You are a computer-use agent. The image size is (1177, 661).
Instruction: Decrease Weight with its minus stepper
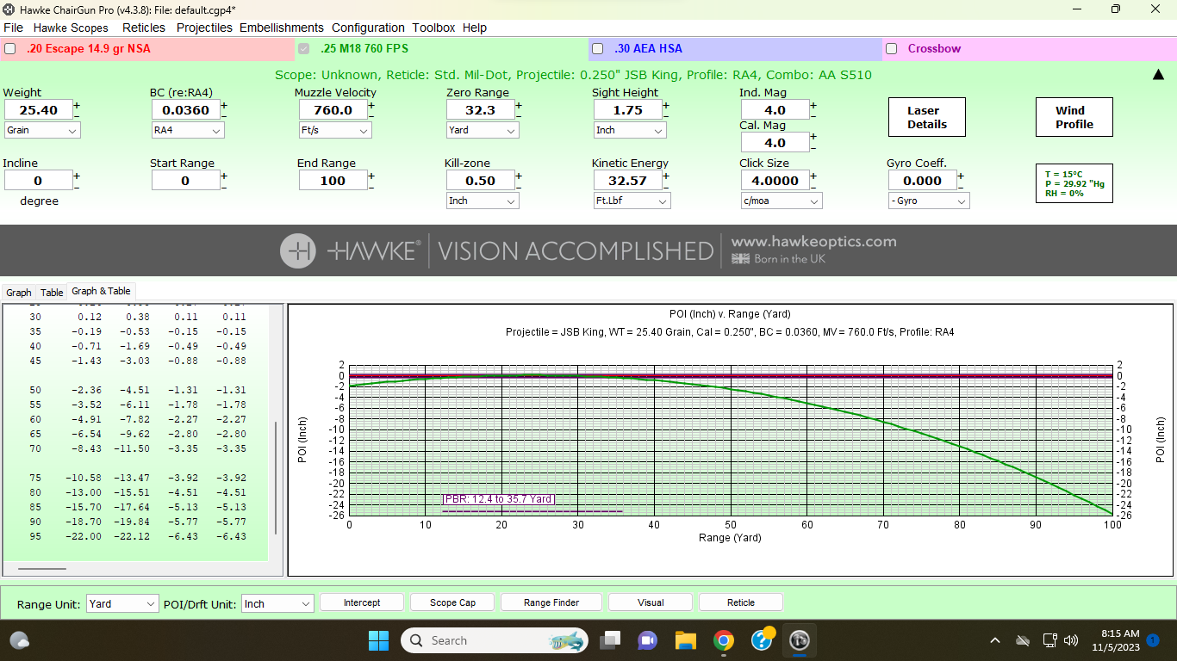pos(77,115)
